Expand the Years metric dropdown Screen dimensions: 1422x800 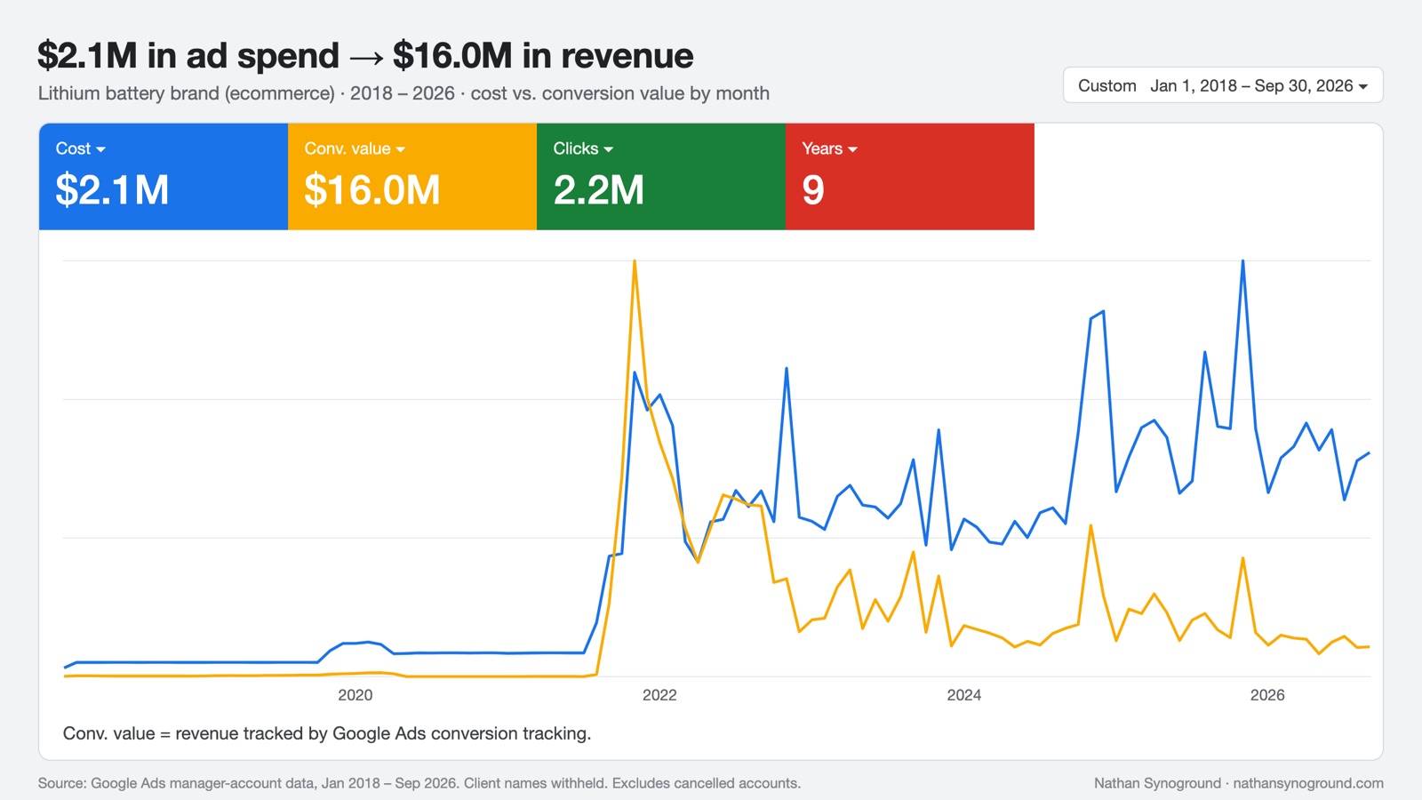click(x=829, y=148)
